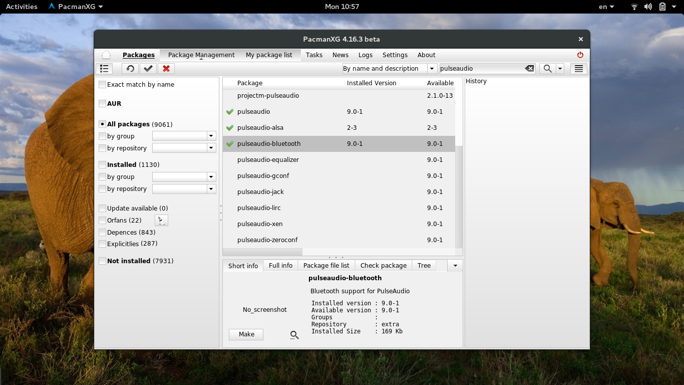Image resolution: width=684 pixels, height=385 pixels.
Task: Click the Wi-Fi icon in top bar
Action: [634, 7]
